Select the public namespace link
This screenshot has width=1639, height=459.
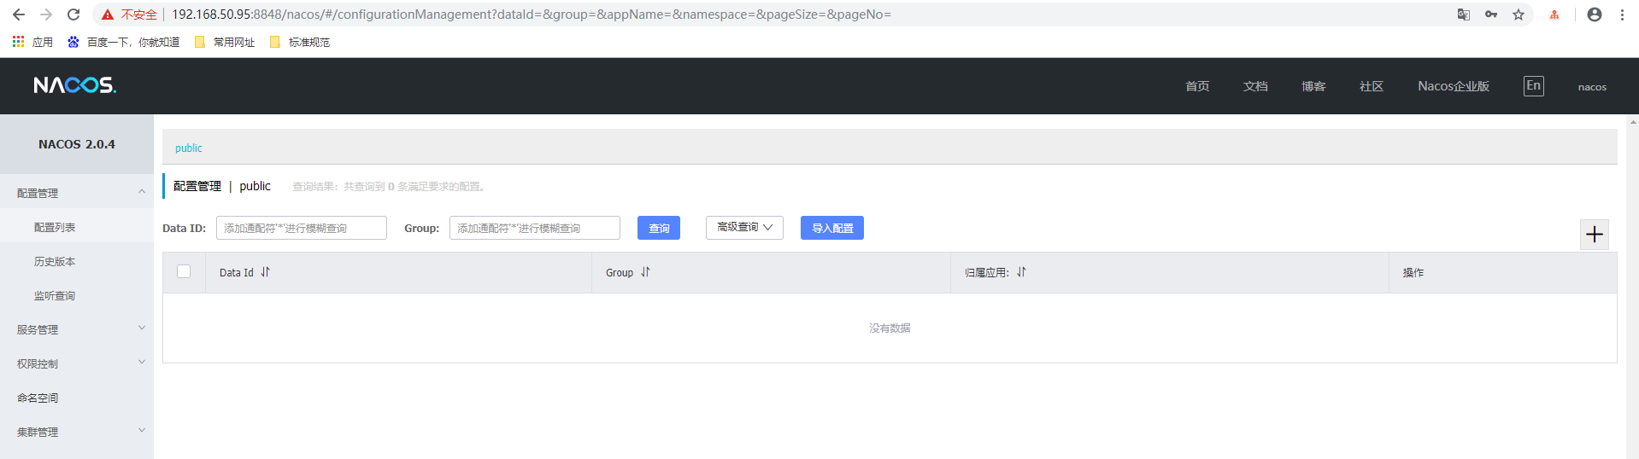click(189, 148)
